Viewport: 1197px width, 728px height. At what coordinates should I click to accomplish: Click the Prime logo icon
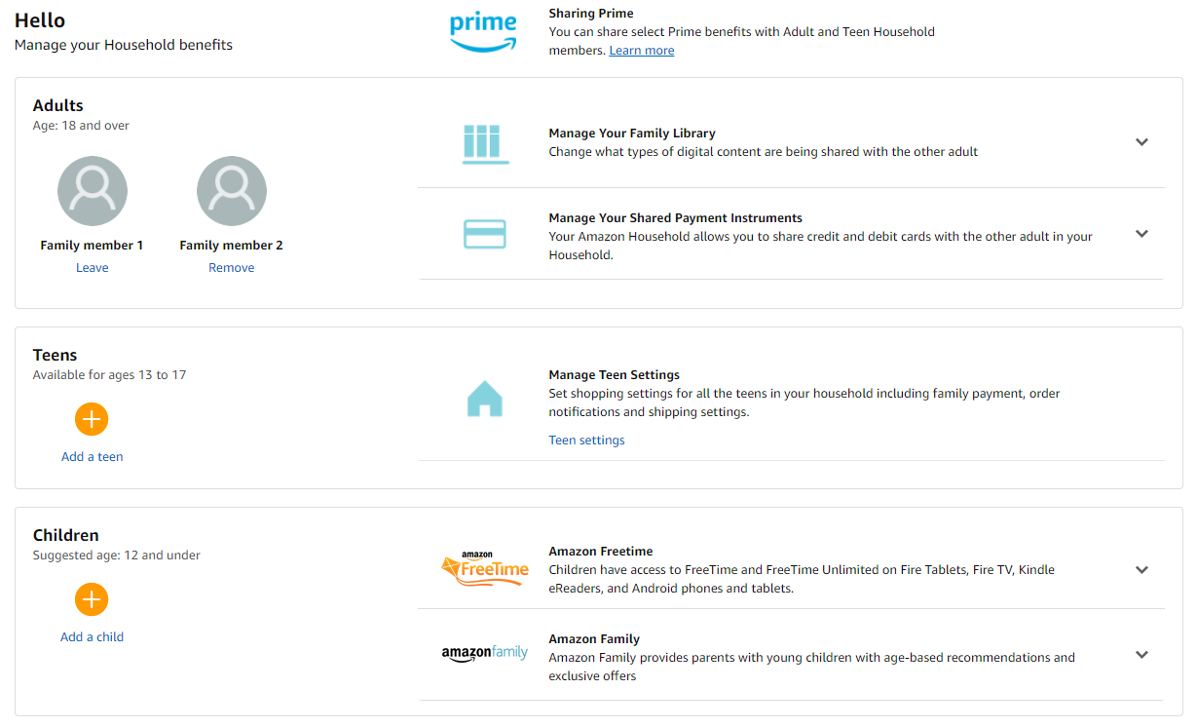point(483,32)
